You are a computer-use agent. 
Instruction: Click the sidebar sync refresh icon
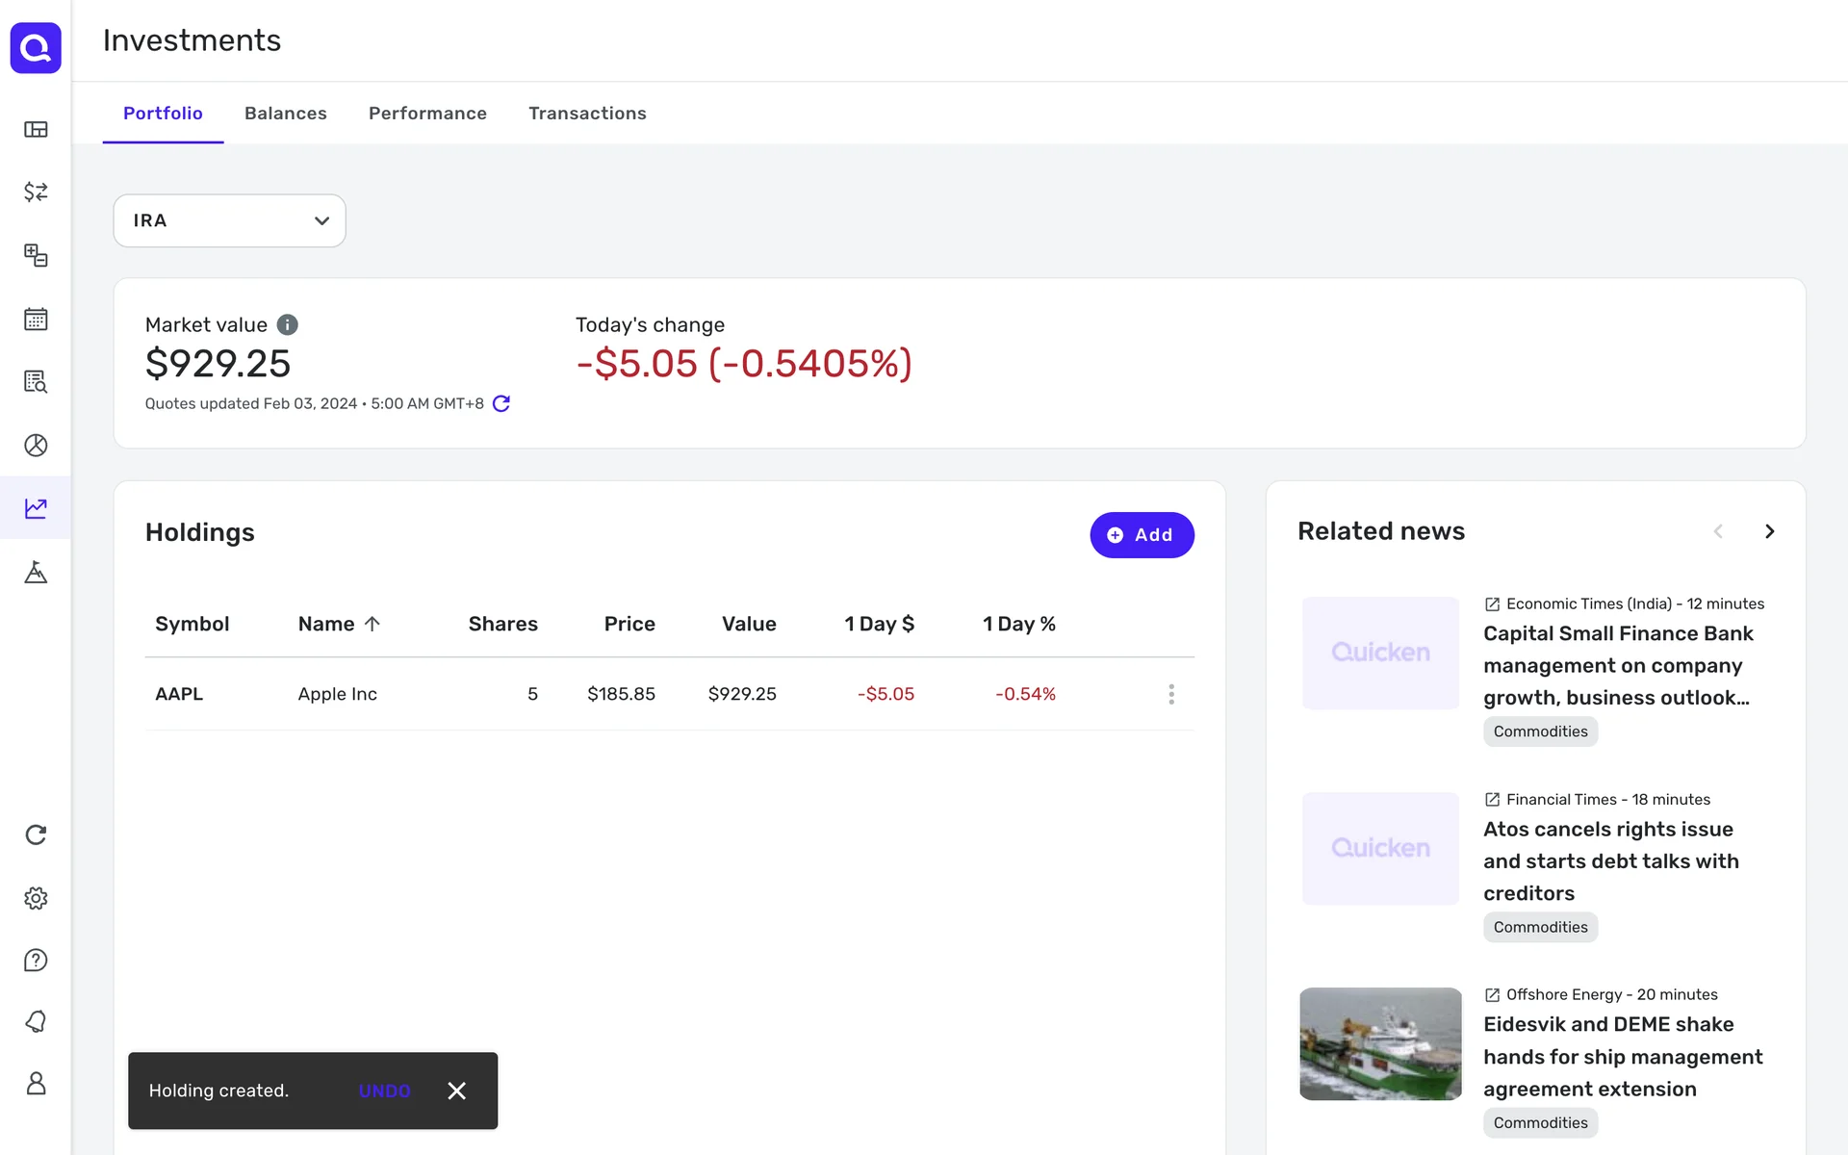tap(36, 834)
